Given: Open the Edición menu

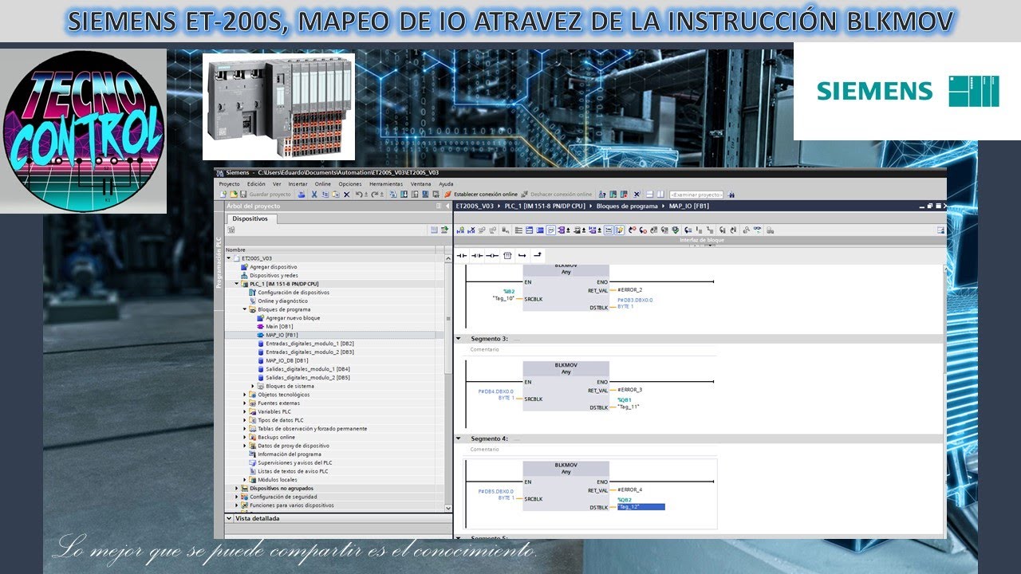Looking at the screenshot, I should [256, 183].
